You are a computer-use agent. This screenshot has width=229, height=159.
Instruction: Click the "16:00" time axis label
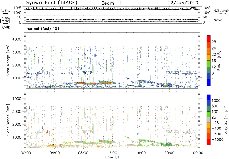141,153
